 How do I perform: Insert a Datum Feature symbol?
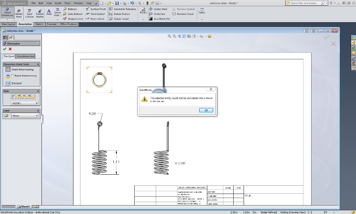pos(120,14)
